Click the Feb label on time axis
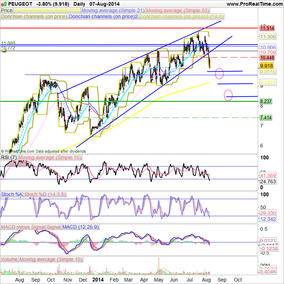The image size is (284, 284). pyautogui.click(x=114, y=280)
